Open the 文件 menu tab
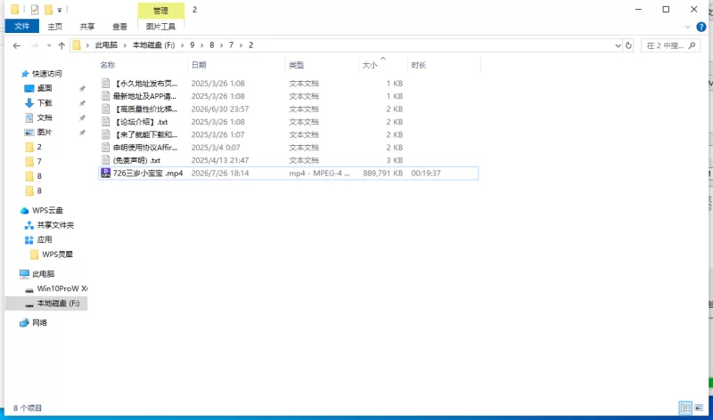713x420 pixels. tap(21, 27)
